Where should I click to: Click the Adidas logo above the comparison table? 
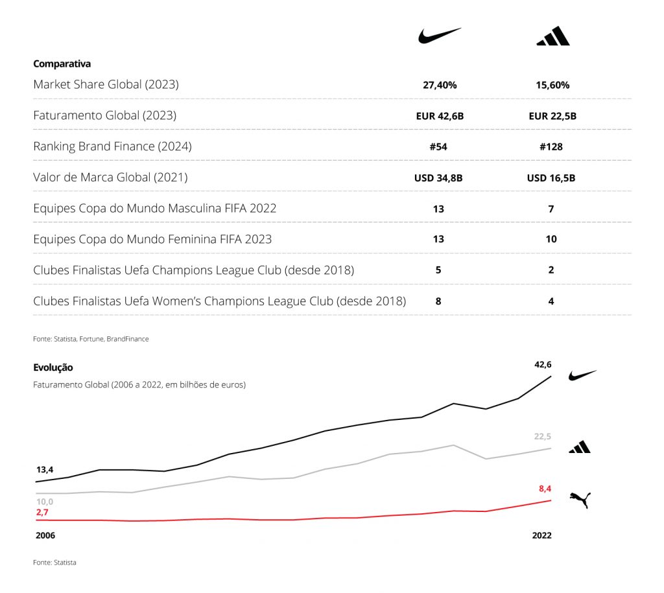pyautogui.click(x=552, y=36)
